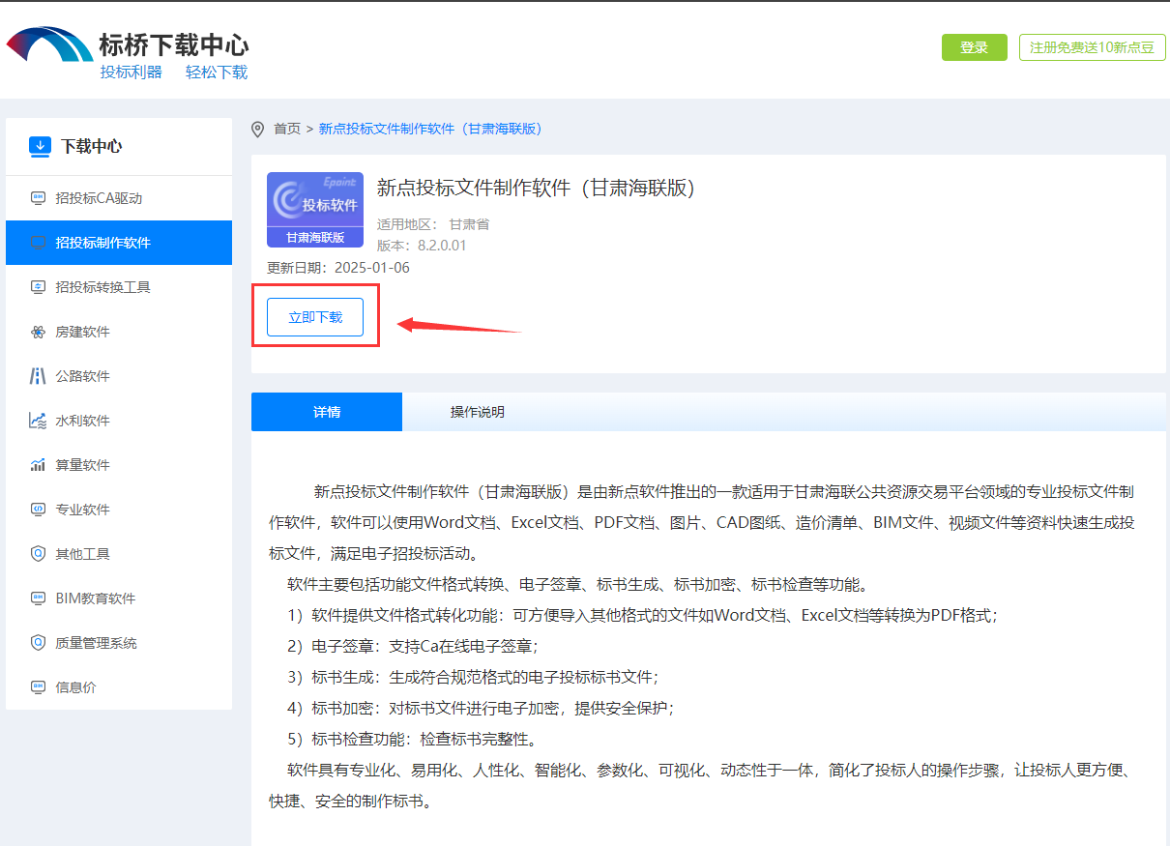Open 招投标转换工具 category
Viewport: 1170px width, 846px height.
click(x=119, y=287)
